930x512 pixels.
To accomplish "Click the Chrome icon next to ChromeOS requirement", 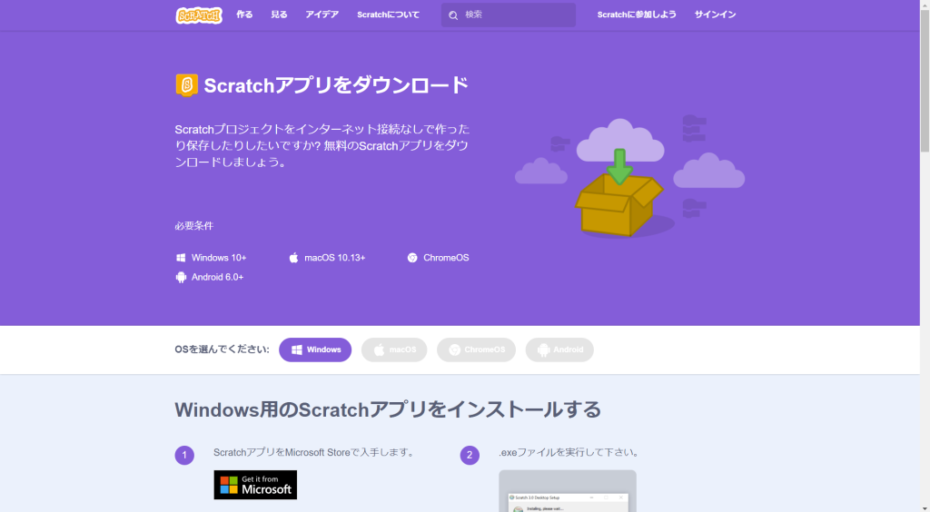I will [x=412, y=258].
